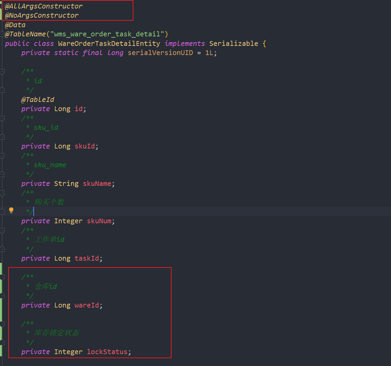Click the comment text sku_name
391x366 pixels.
tap(50, 165)
